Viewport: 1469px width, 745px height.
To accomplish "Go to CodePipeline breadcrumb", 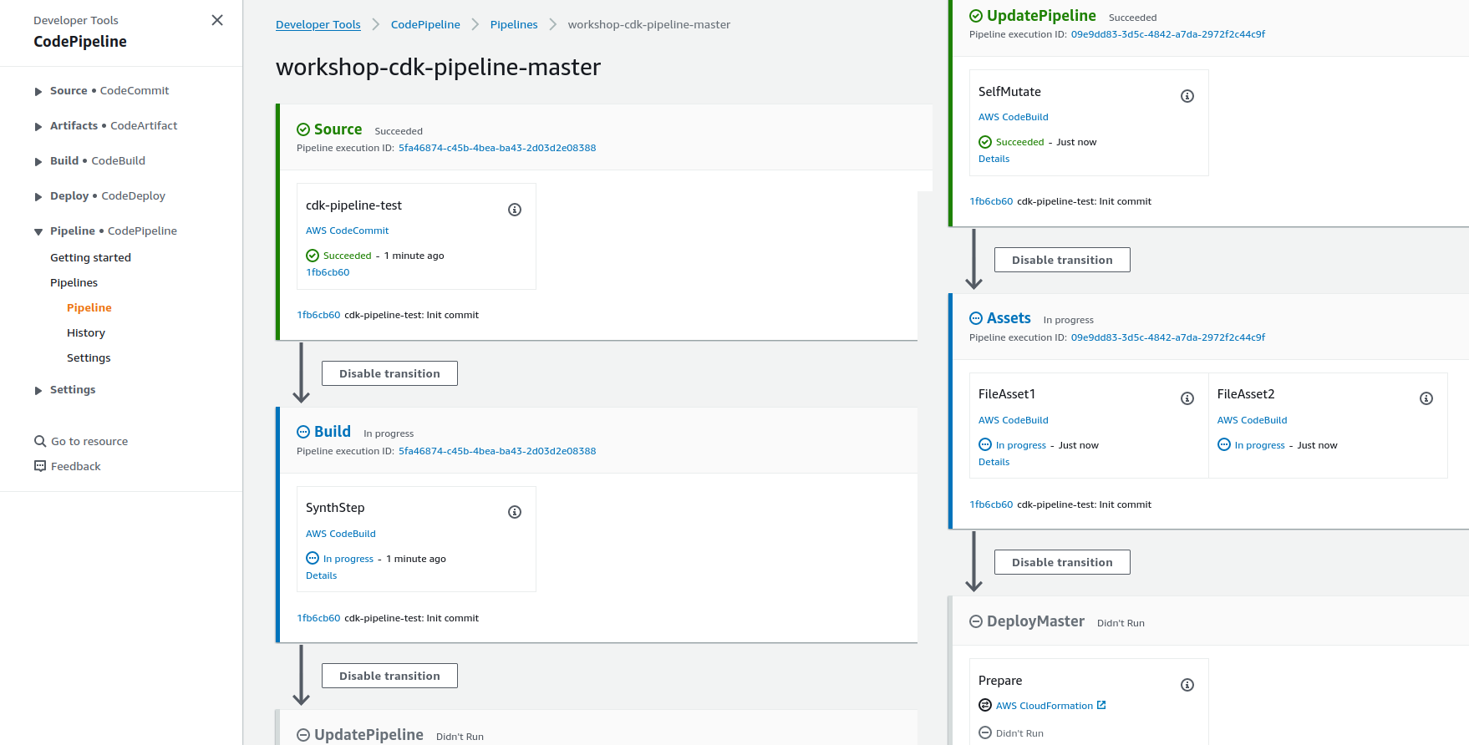I will pyautogui.click(x=425, y=25).
